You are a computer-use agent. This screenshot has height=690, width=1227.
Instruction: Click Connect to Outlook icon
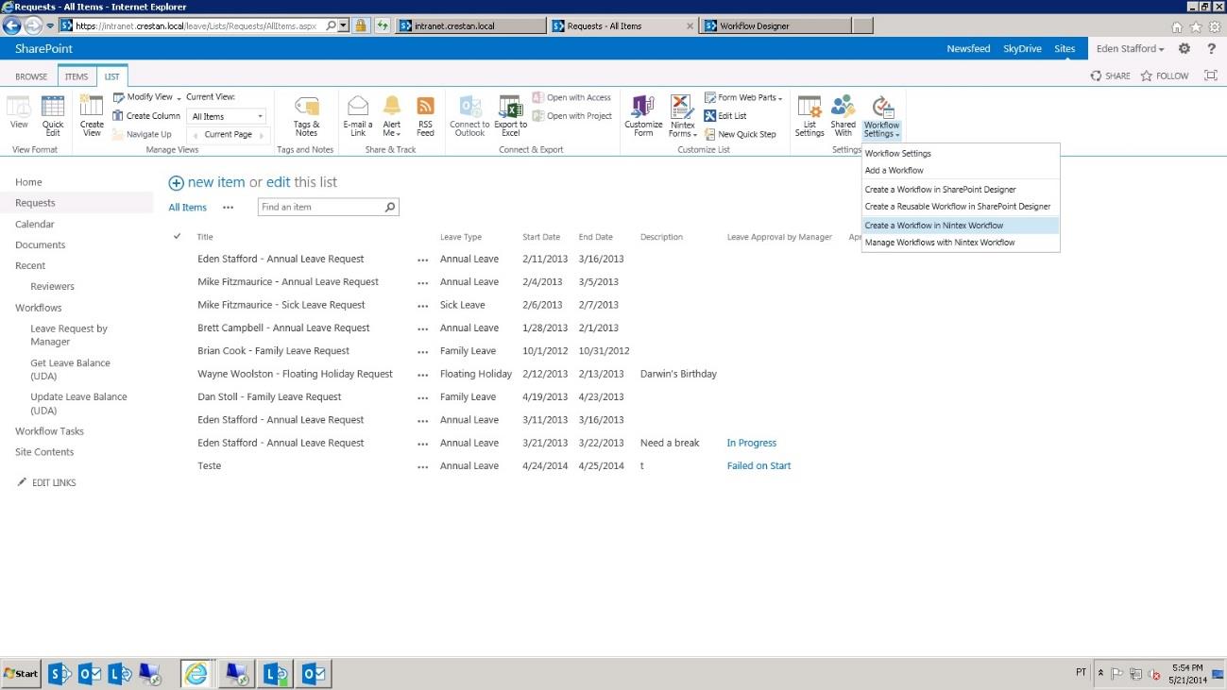[x=469, y=116]
